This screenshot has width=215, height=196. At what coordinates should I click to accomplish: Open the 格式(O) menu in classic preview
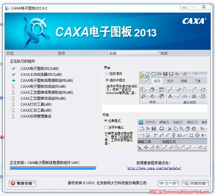coord(192,122)
